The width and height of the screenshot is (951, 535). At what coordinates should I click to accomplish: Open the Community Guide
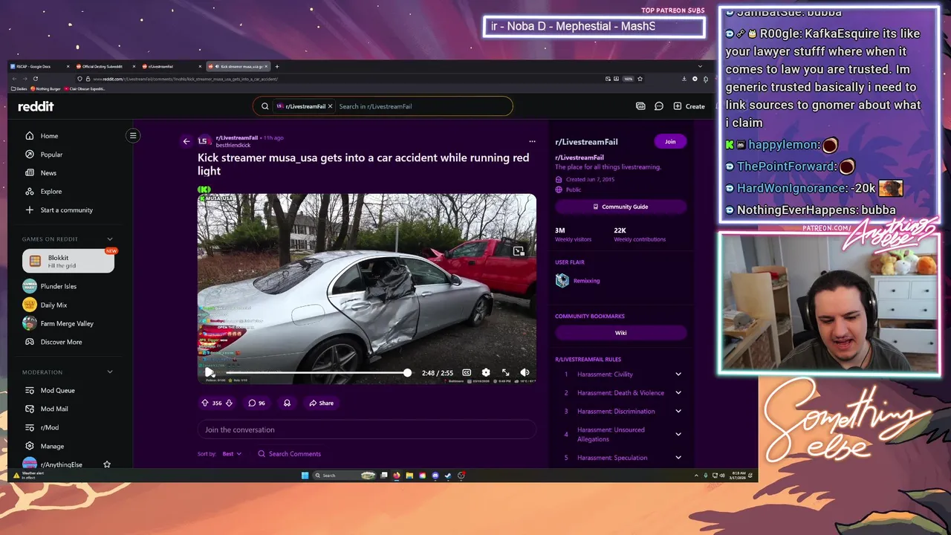click(620, 207)
